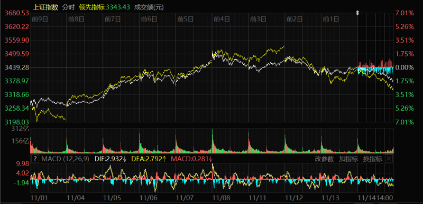Select the 前2日 day marker
This screenshot has width=423, height=204.
click(295, 19)
